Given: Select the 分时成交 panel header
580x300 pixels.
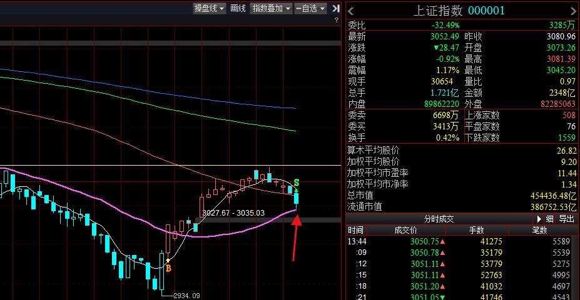Looking at the screenshot, I should (x=439, y=219).
